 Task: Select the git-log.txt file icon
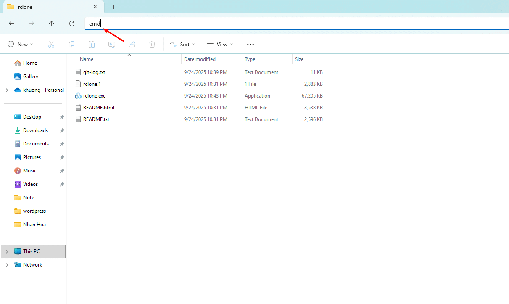point(78,72)
